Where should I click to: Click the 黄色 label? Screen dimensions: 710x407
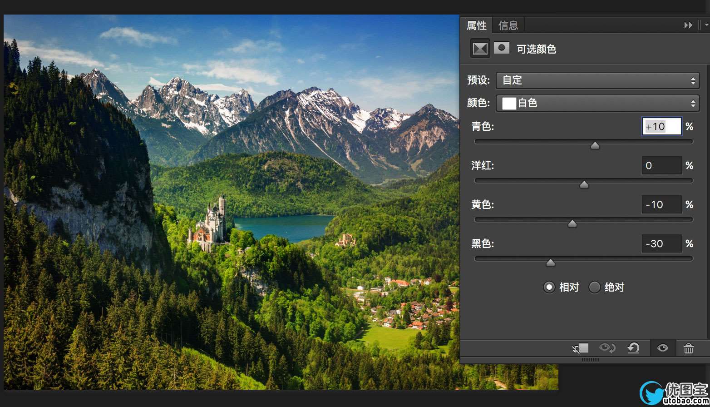pyautogui.click(x=483, y=204)
